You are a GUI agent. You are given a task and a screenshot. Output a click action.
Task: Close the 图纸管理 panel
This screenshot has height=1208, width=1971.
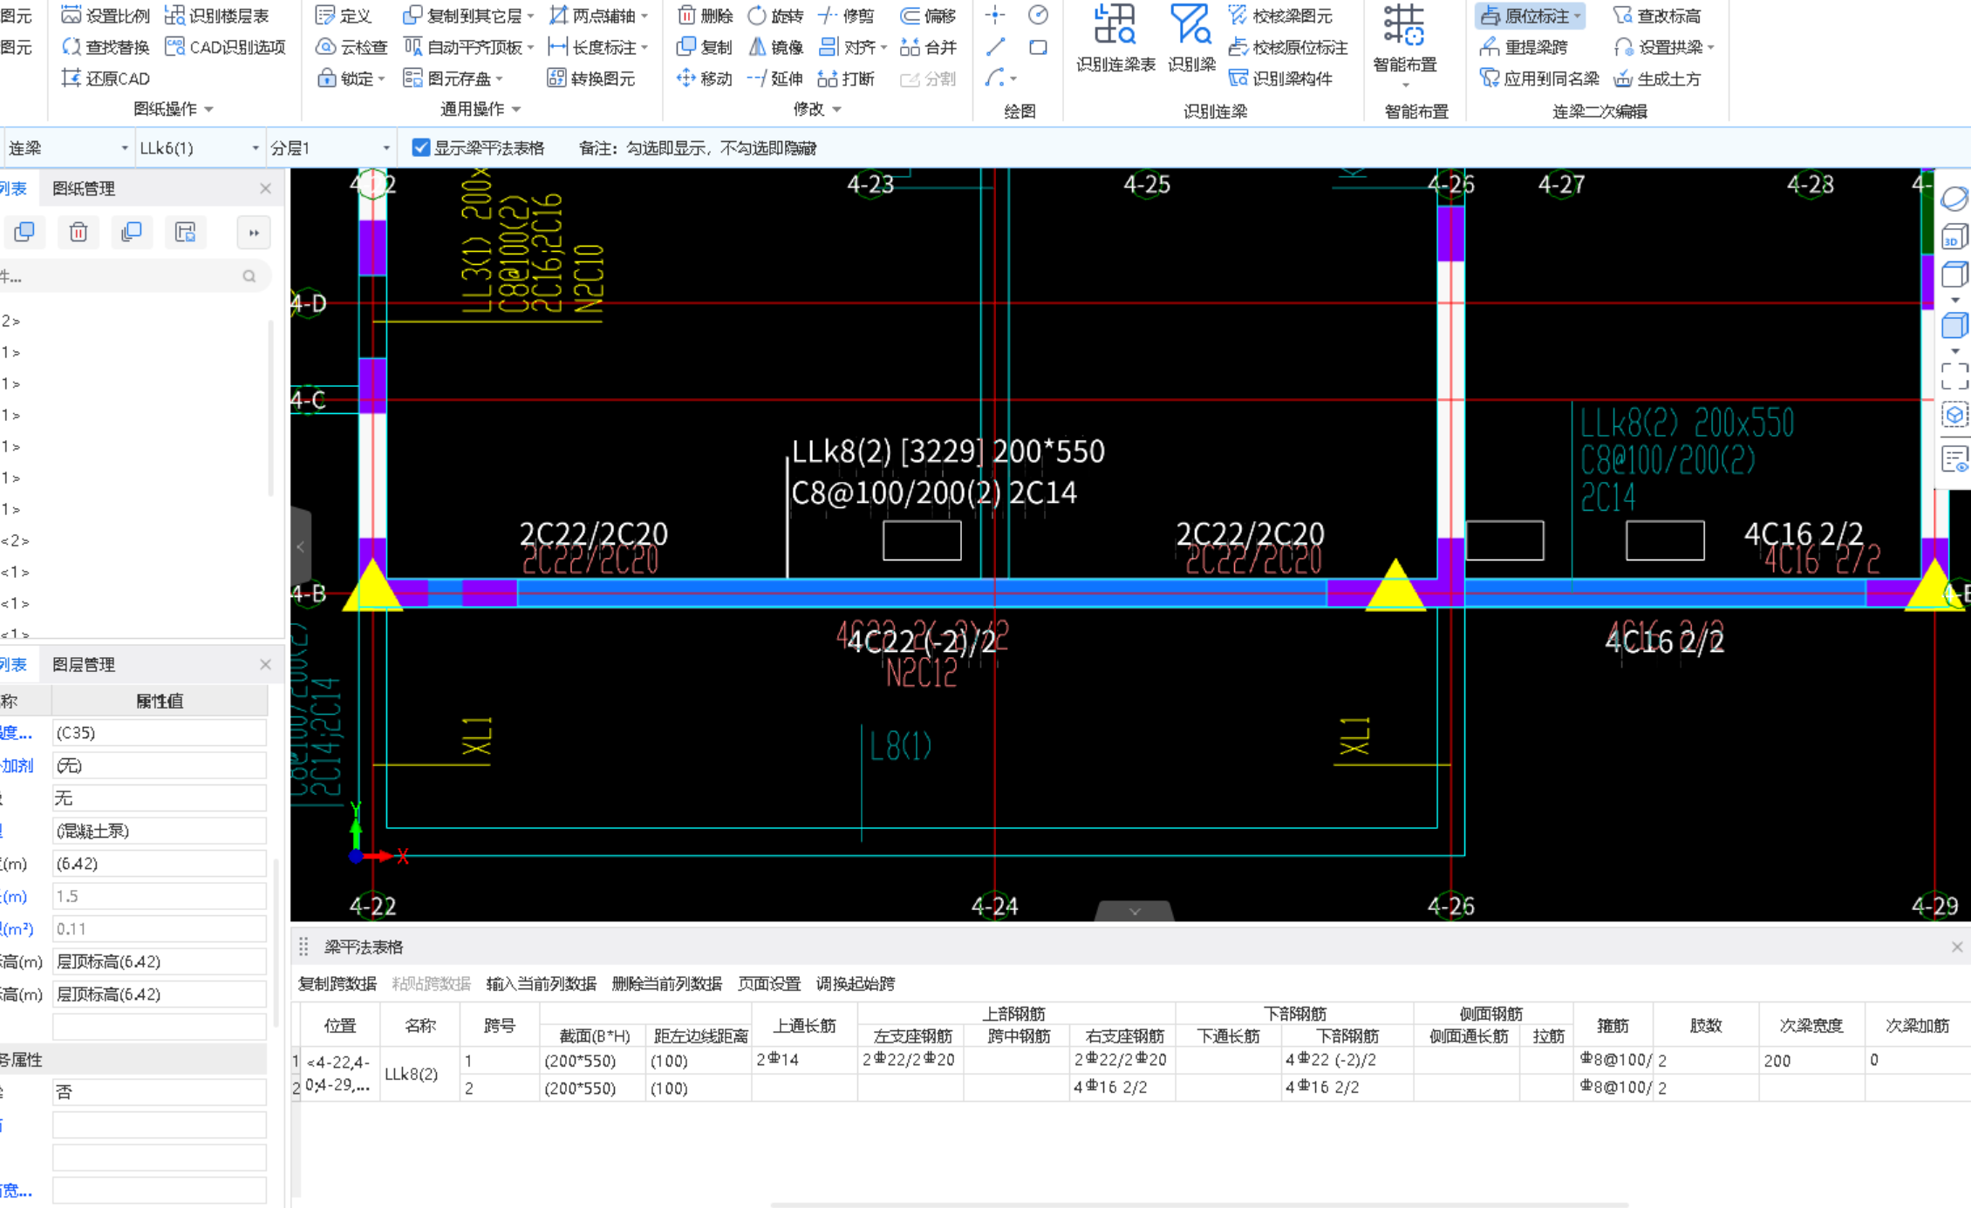[266, 188]
